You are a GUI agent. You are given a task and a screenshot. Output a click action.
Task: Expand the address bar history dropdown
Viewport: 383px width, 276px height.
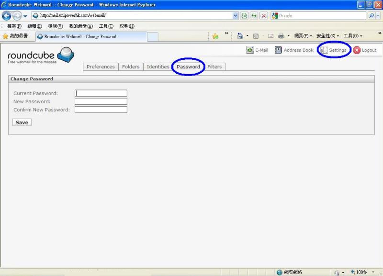235,16
